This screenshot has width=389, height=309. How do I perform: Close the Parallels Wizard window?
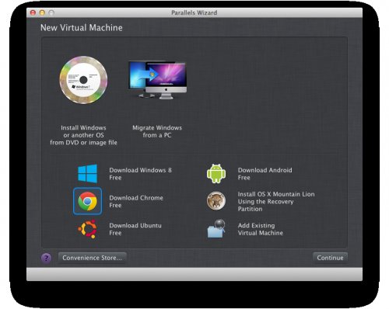coord(33,12)
